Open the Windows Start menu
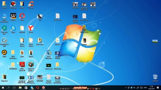 tap(3, 88)
